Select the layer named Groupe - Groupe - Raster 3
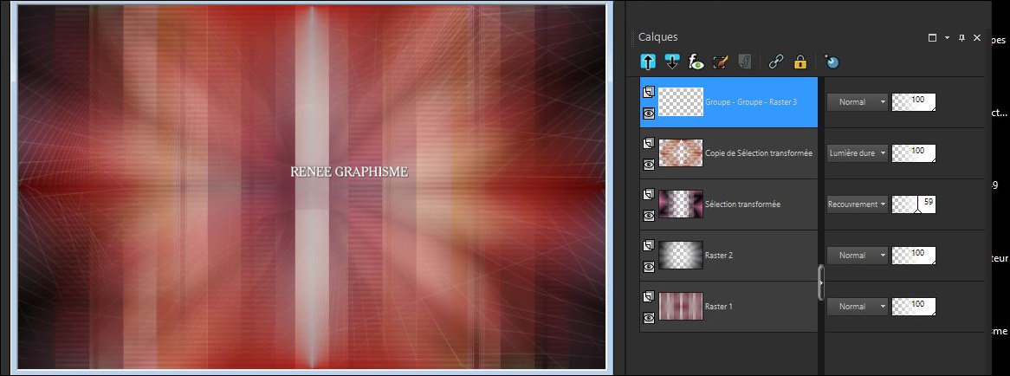The width and height of the screenshot is (1010, 376). (751, 101)
